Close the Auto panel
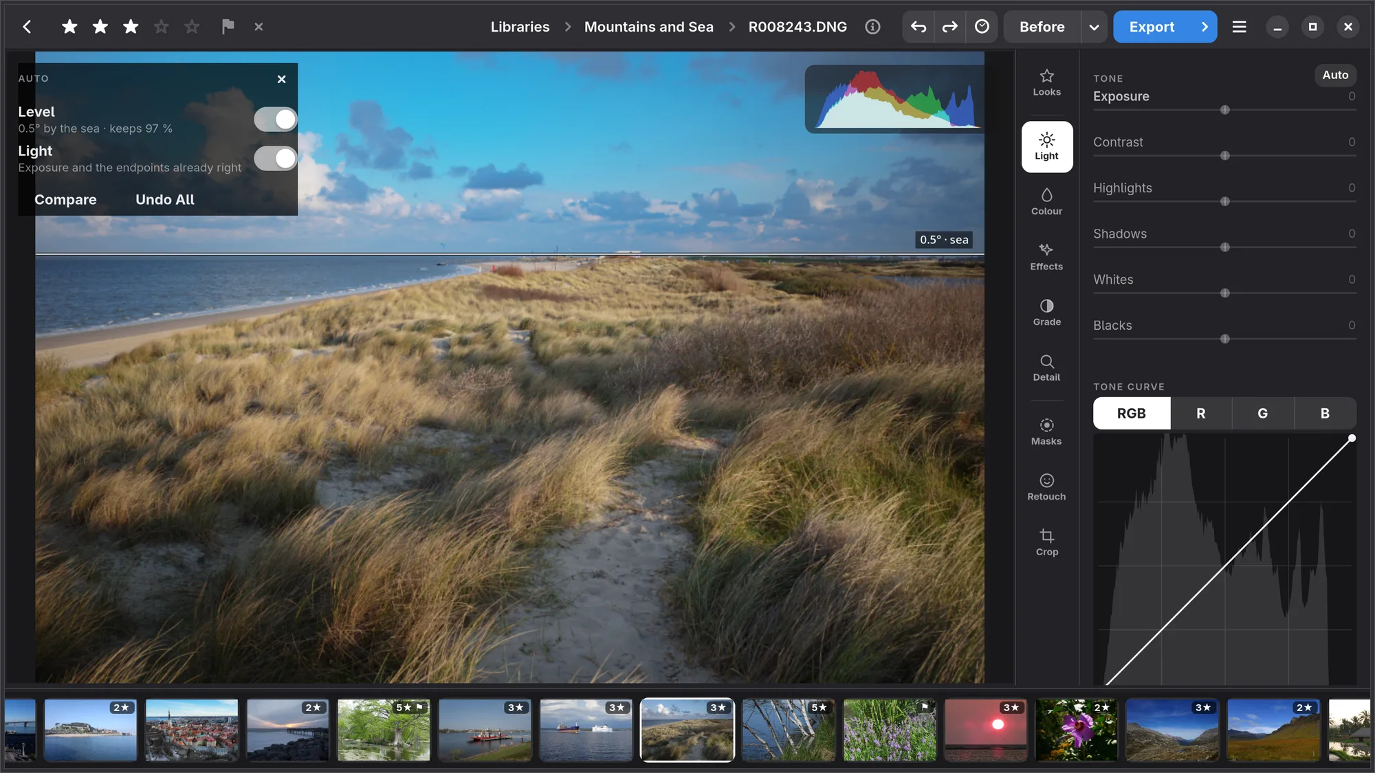Viewport: 1375px width, 773px height. 281,79
